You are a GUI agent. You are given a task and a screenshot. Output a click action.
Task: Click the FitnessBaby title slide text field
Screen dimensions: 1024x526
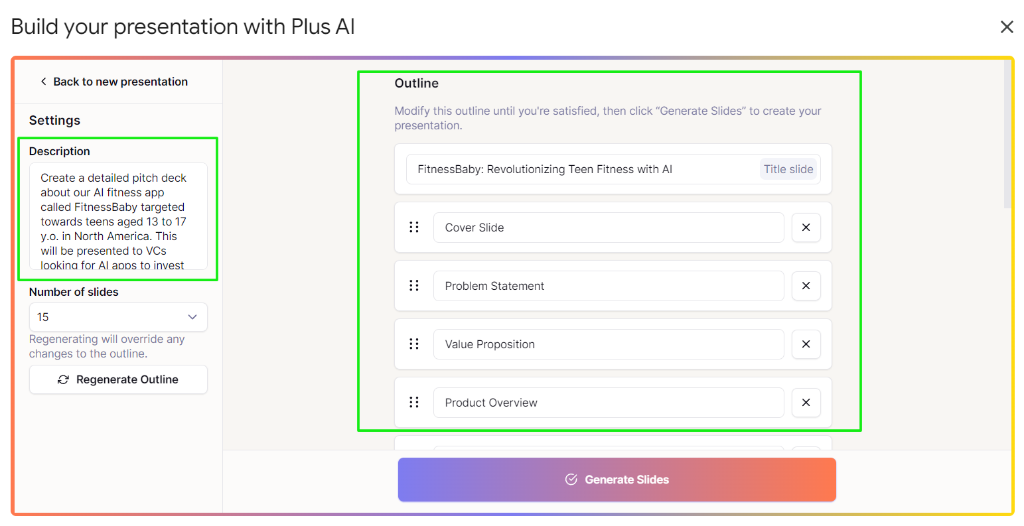613,169
